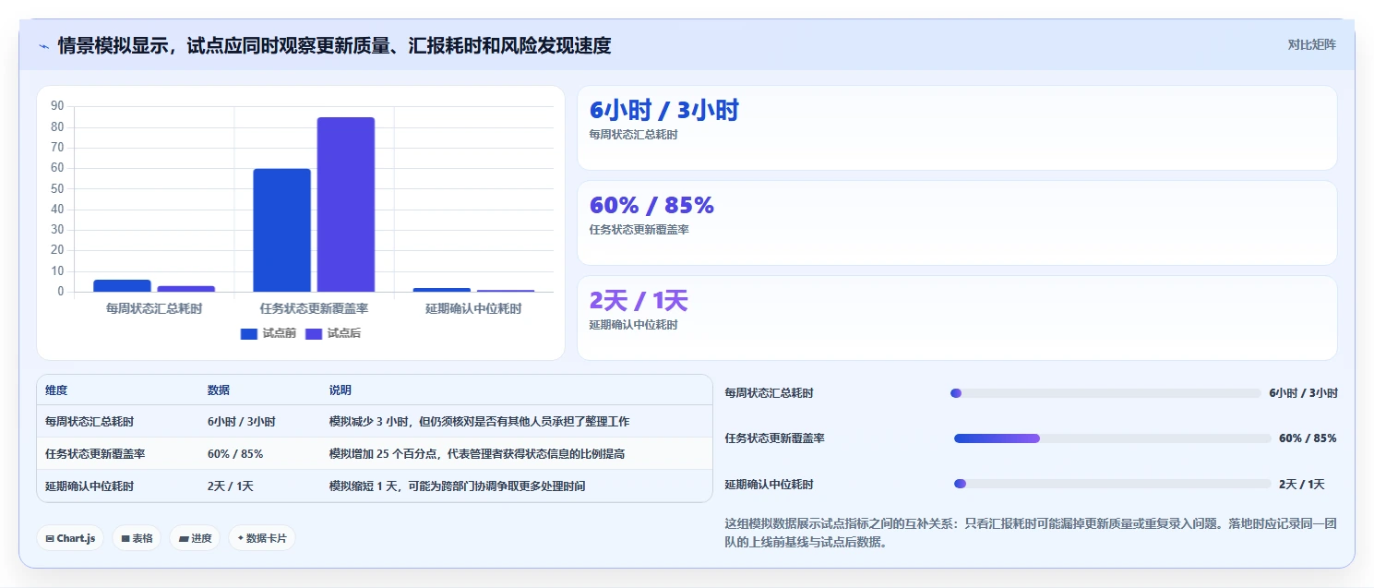Click the 对比矩阵 label in the header
This screenshot has width=1374, height=588.
click(x=1311, y=44)
